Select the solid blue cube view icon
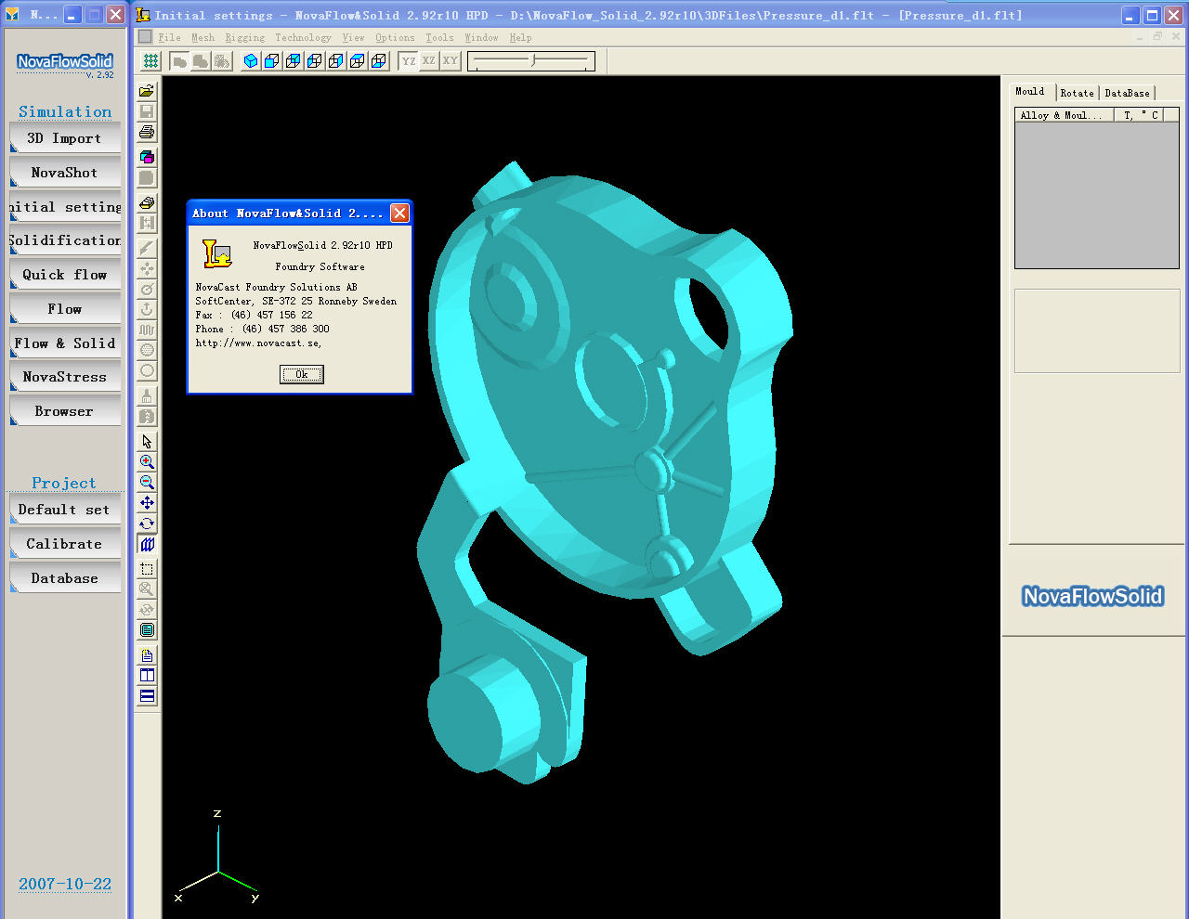Image resolution: width=1189 pixels, height=919 pixels. 250,61
